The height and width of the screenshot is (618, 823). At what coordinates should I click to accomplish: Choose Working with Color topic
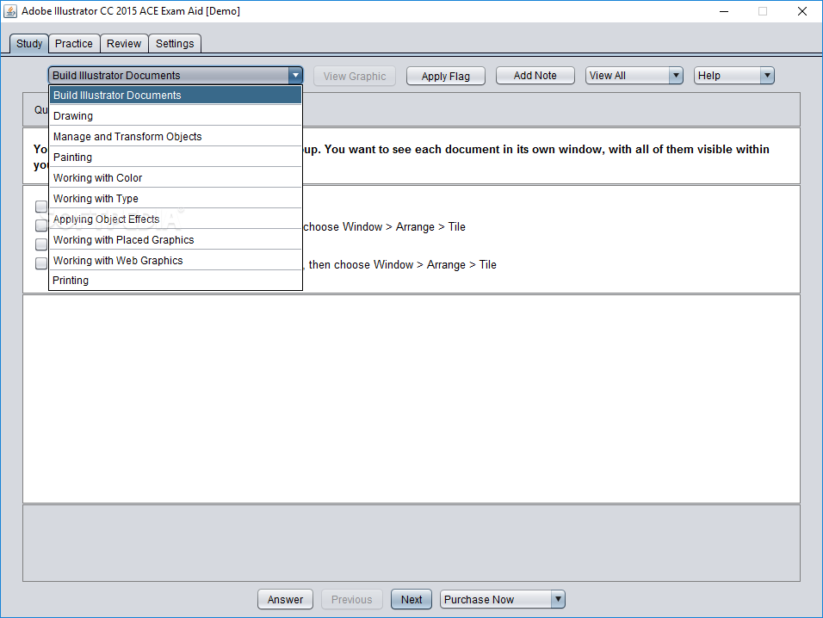click(176, 178)
